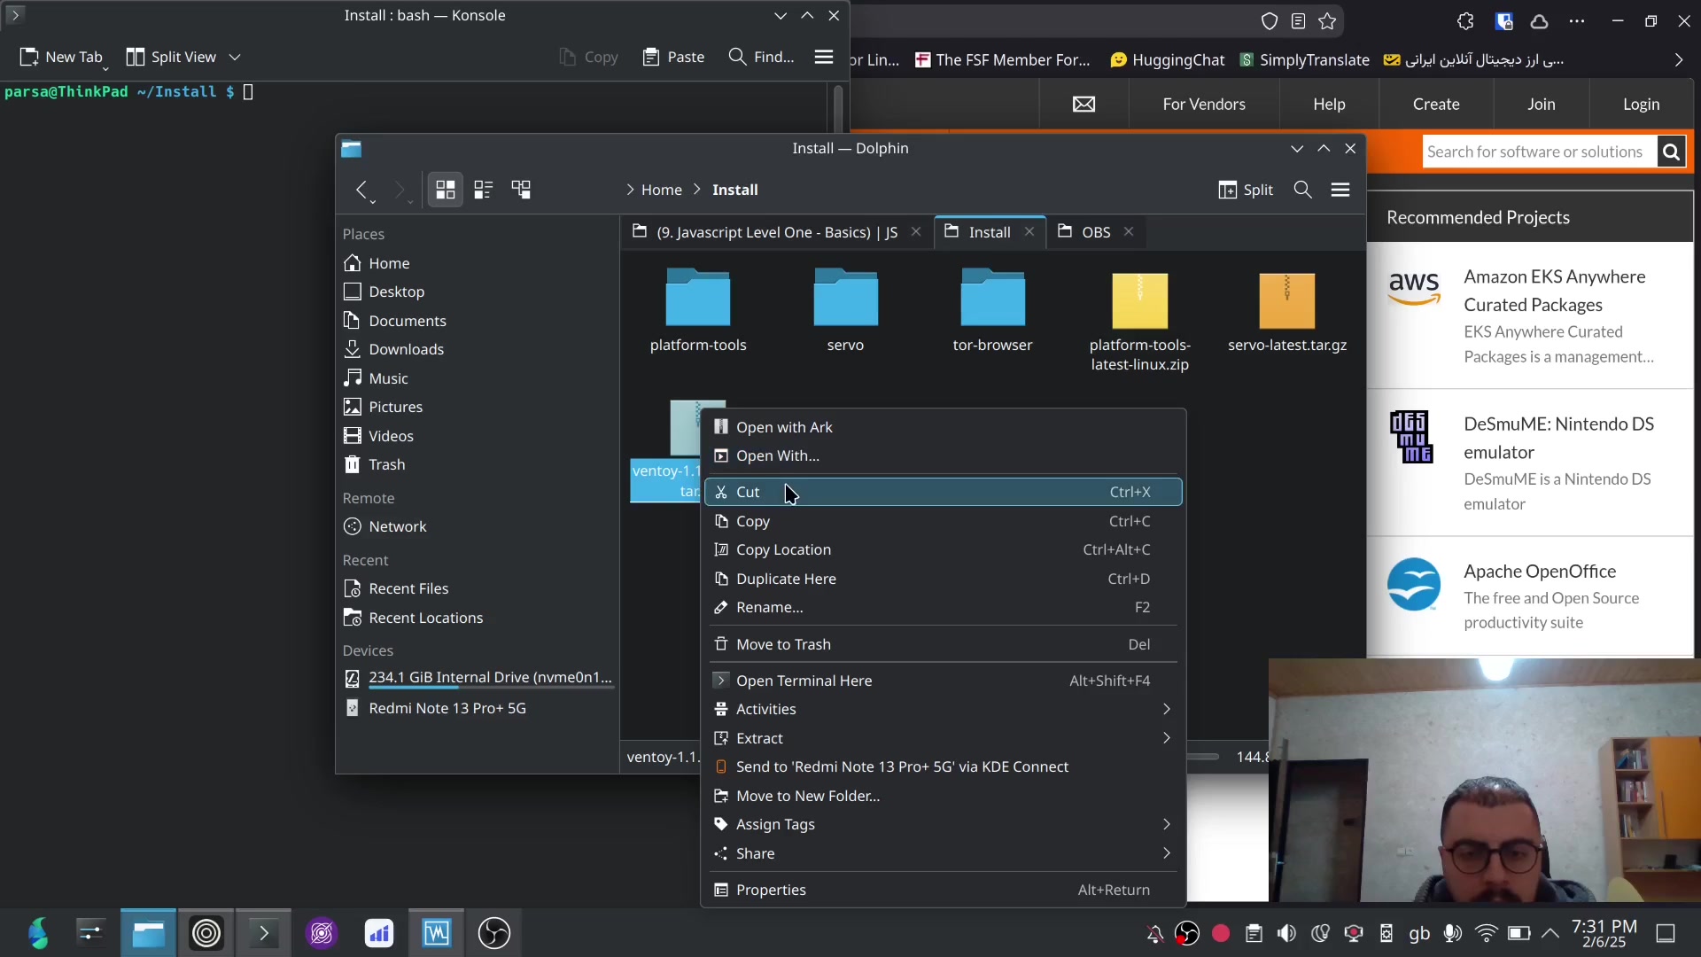Image resolution: width=1701 pixels, height=957 pixels.
Task: Click the Split button in Dolphin toolbar
Action: click(x=1246, y=190)
